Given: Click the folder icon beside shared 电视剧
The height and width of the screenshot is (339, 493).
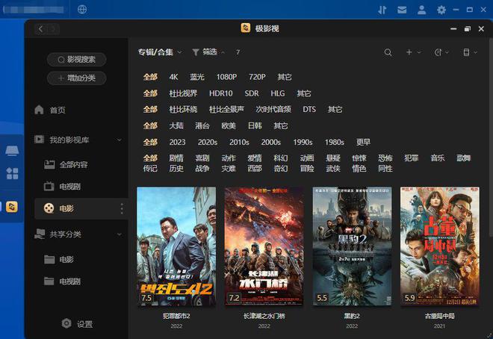Looking at the screenshot, I should [49, 281].
